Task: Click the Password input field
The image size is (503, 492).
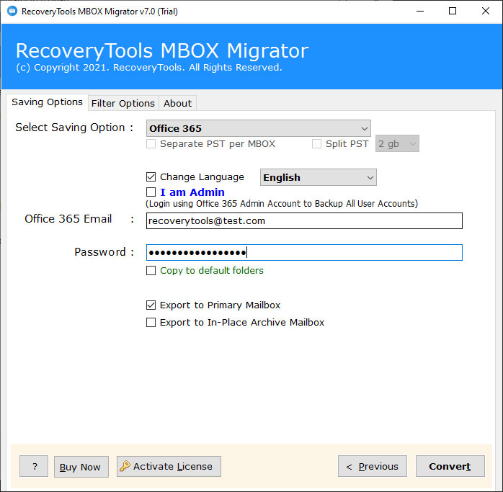Action: point(304,252)
